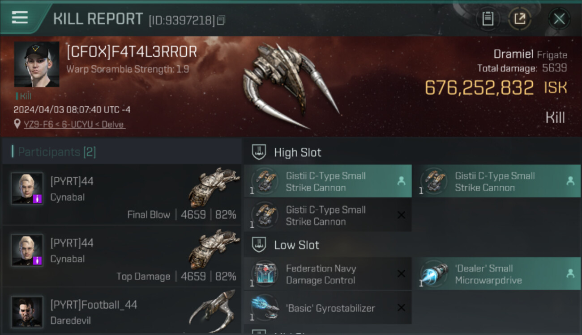This screenshot has width=582, height=335.
Task: Click the X marker on the Gyrostabilizer row
Action: click(x=401, y=308)
